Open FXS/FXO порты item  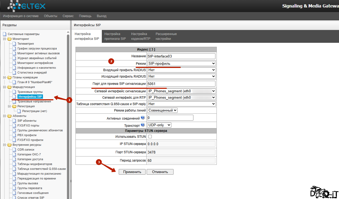28,125
